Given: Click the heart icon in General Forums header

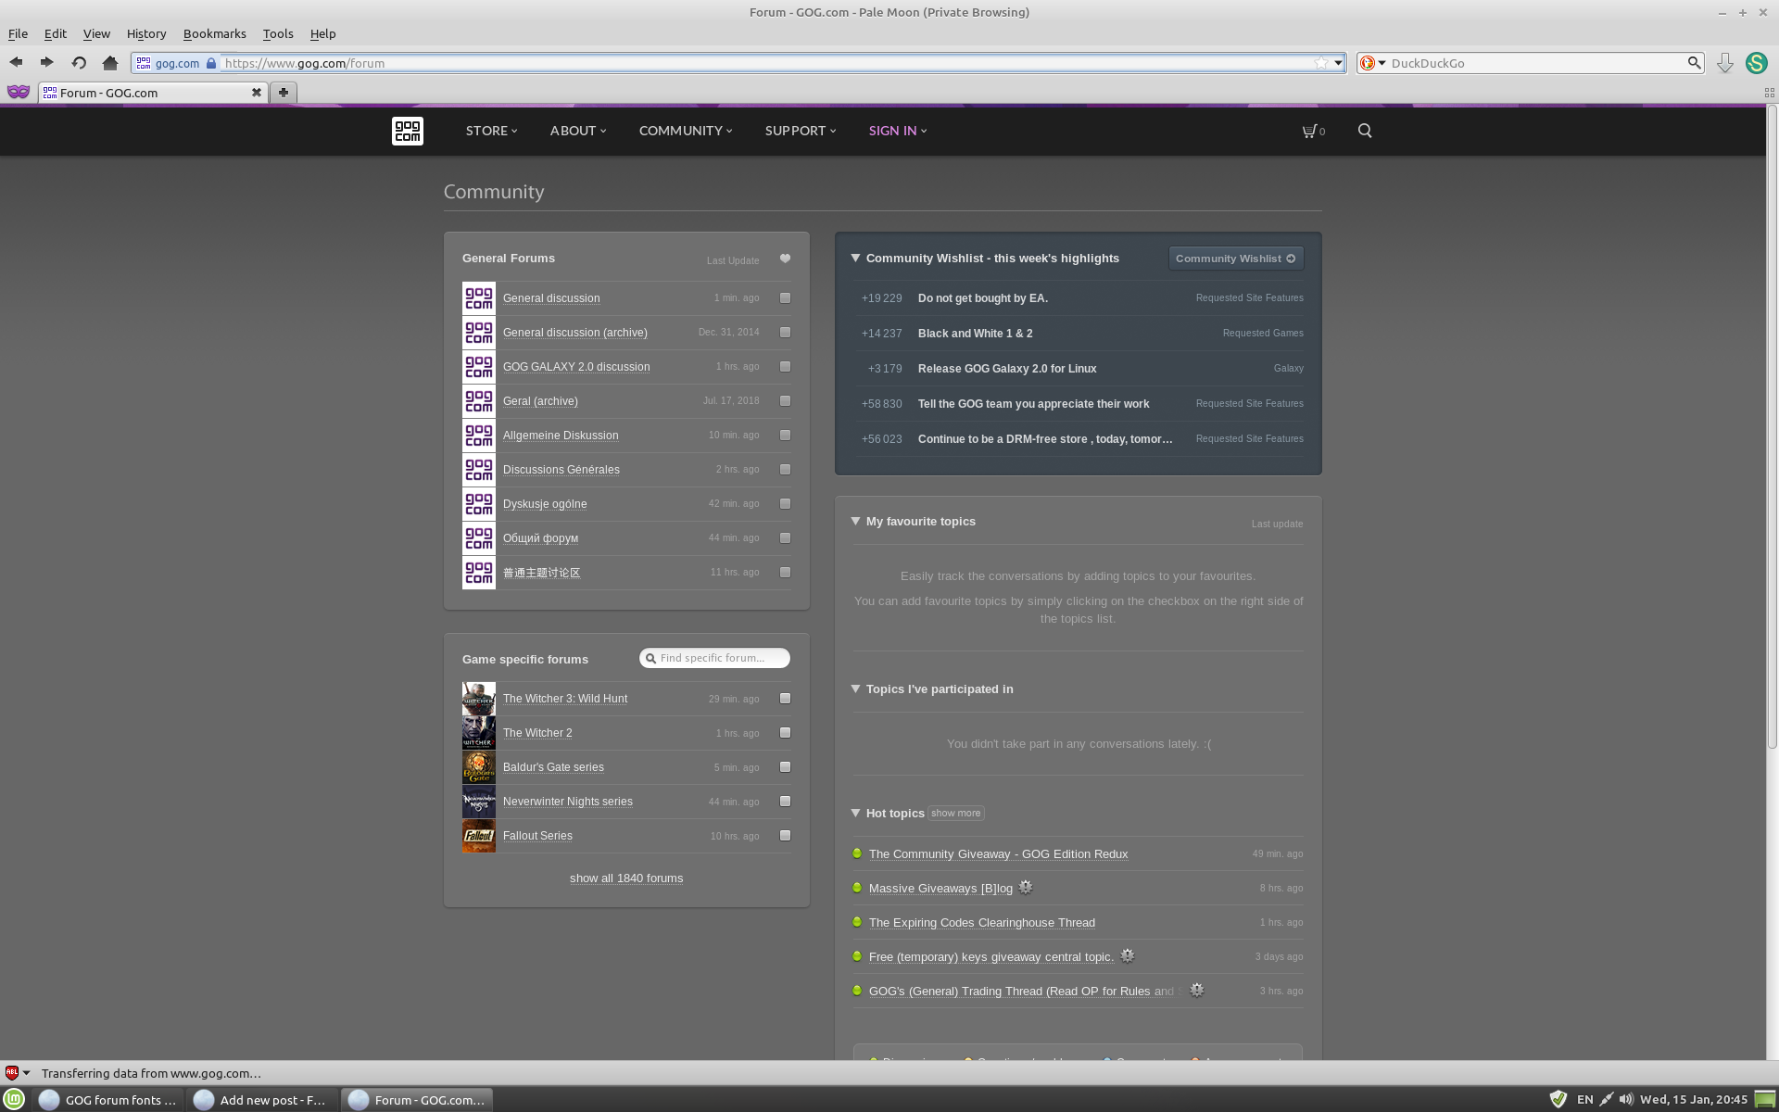Looking at the screenshot, I should [785, 259].
